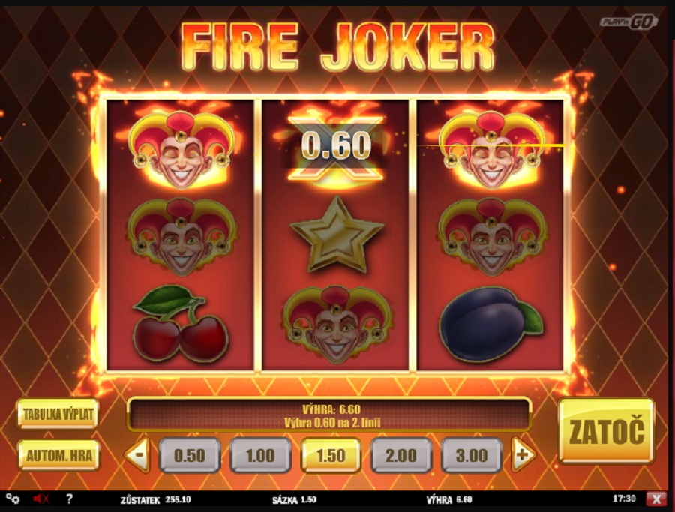This screenshot has width=675, height=512.
Task: Increase bet with plus arrow
Action: point(523,454)
